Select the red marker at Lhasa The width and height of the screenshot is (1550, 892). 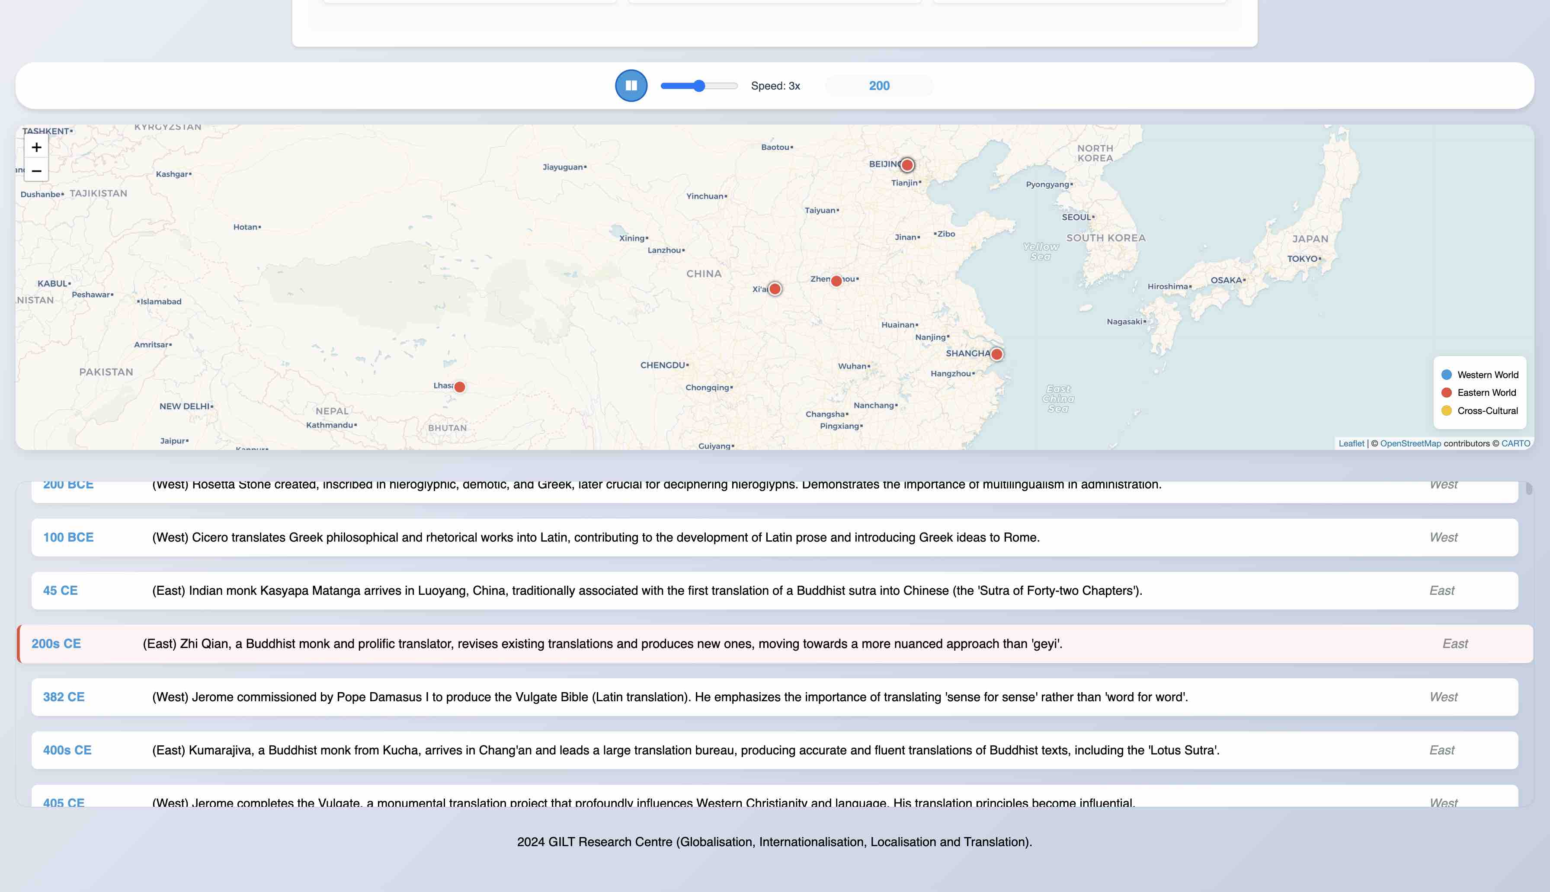459,387
